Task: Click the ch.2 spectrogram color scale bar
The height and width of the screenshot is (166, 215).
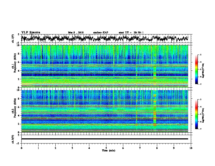Action: 197,114
